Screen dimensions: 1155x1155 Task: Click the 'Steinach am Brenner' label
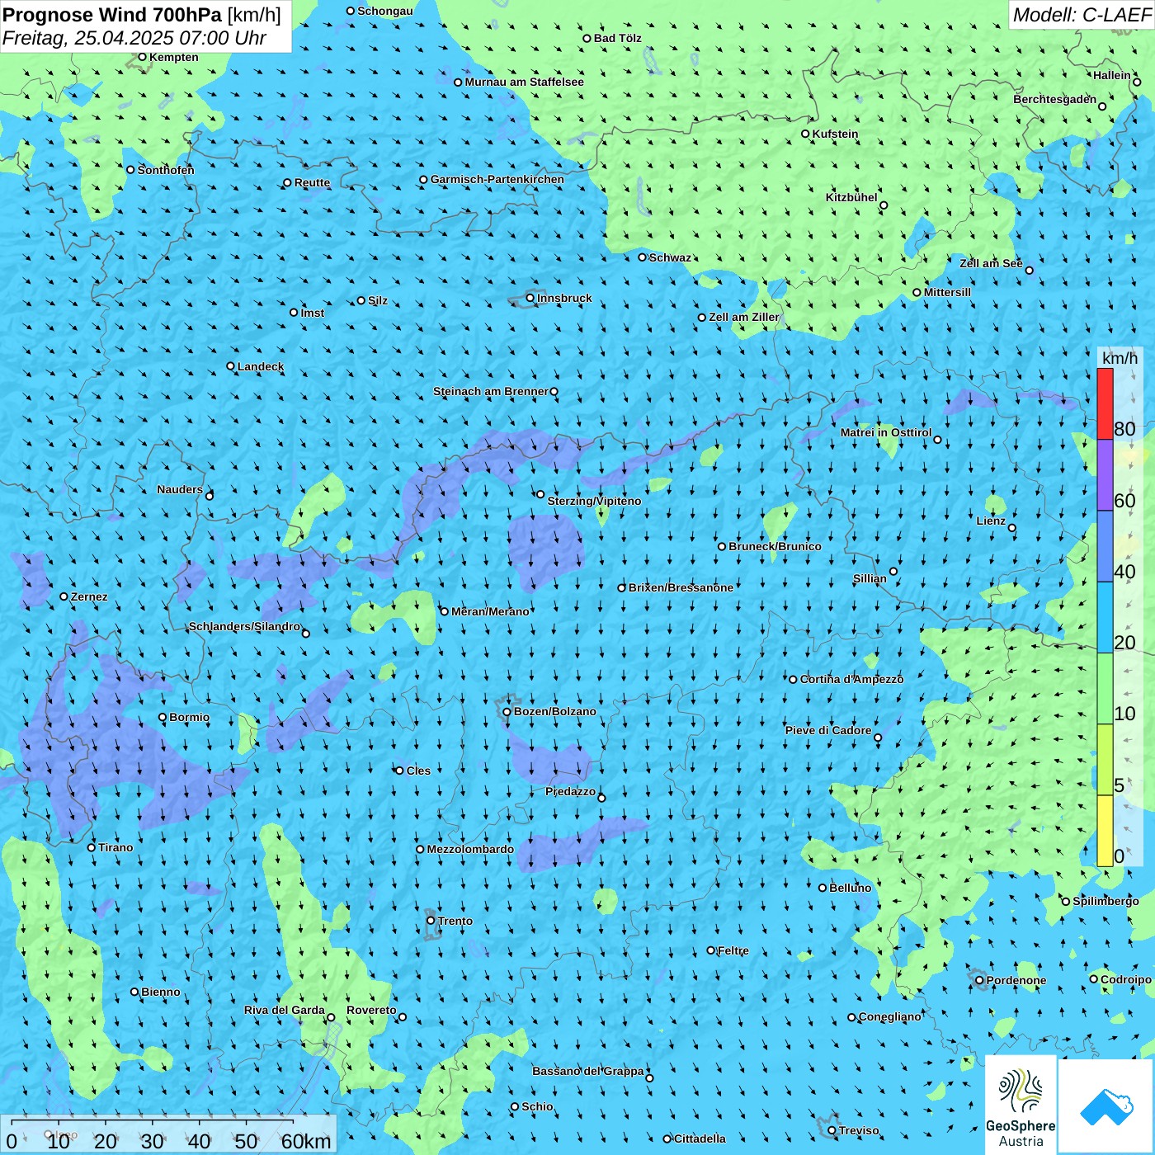point(491,391)
